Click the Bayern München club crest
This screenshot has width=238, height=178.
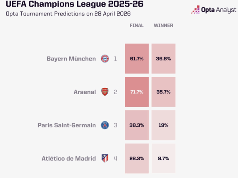coord(105,59)
